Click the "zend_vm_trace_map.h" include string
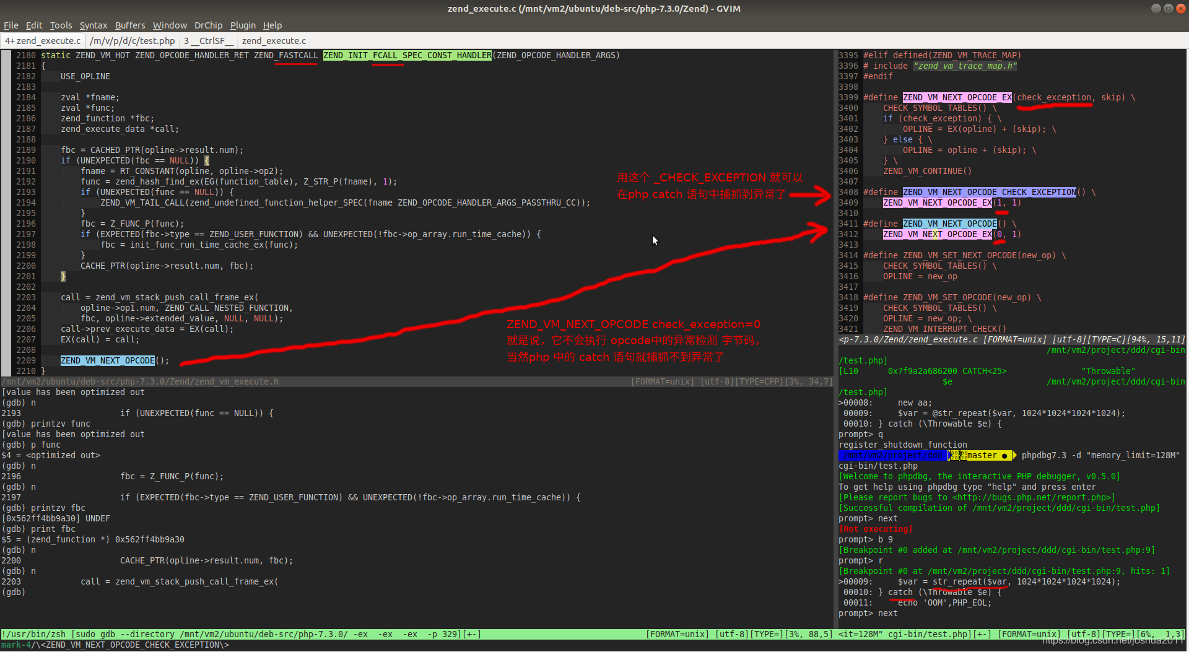The width and height of the screenshot is (1189, 652). coord(965,66)
